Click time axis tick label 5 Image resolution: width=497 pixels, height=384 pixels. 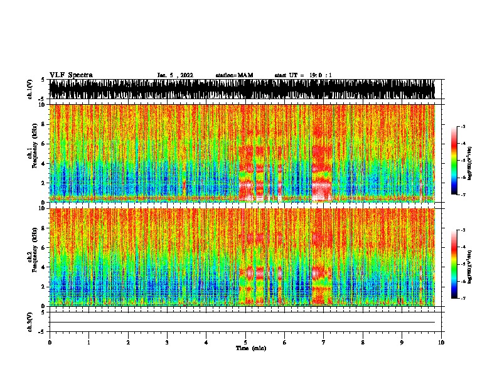[x=245, y=343]
